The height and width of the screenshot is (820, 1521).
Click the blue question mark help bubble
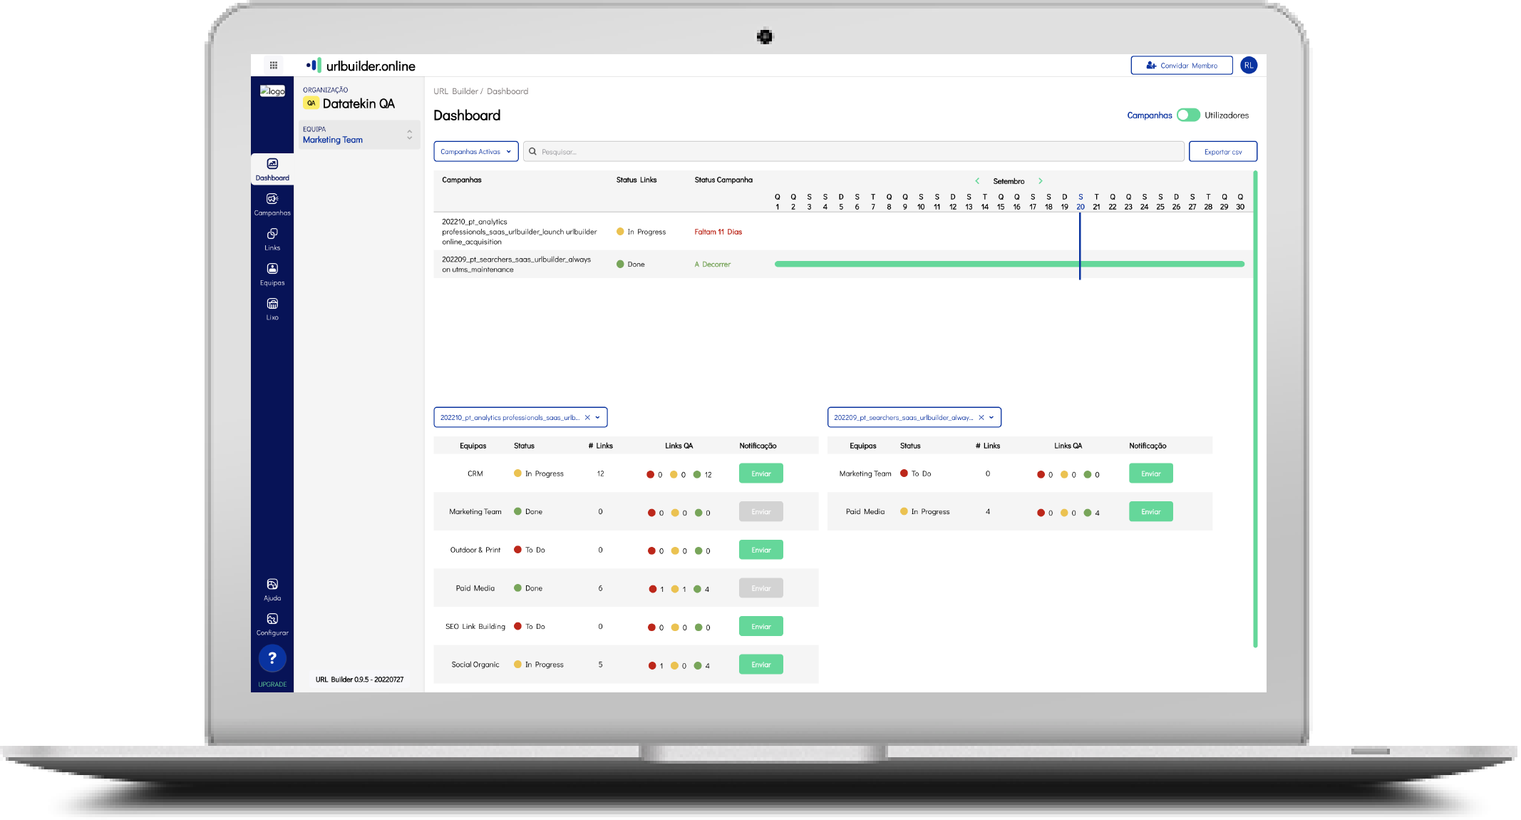pos(272,657)
